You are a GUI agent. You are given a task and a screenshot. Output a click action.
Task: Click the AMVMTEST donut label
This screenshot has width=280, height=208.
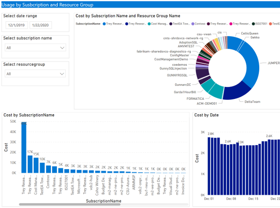click(x=186, y=46)
